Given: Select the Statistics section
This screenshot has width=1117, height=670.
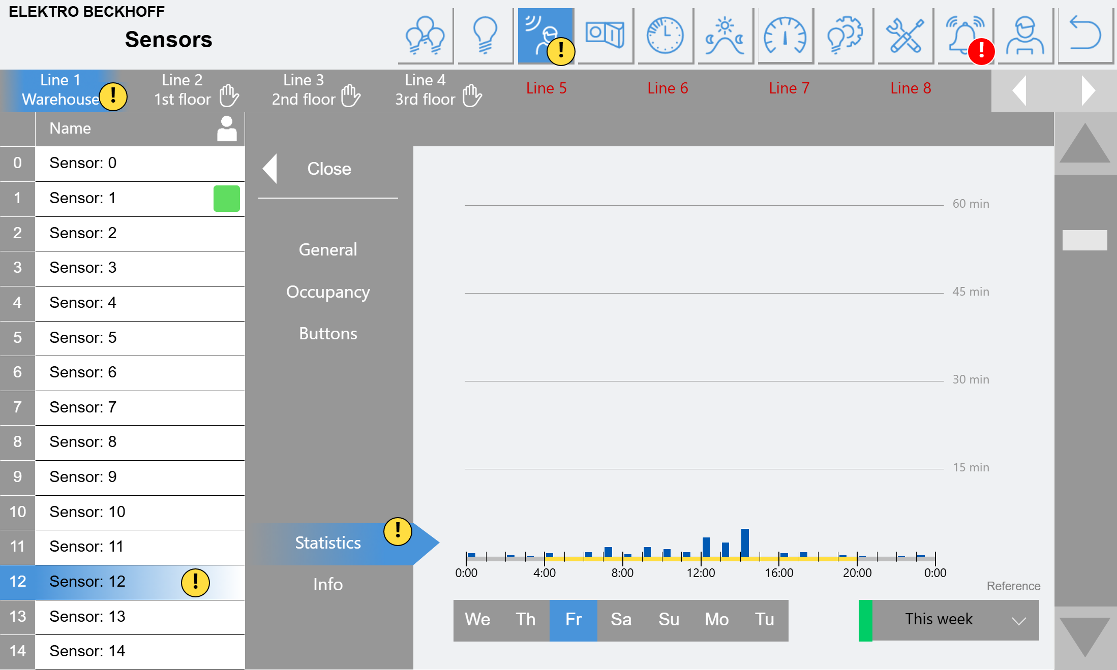Looking at the screenshot, I should click(336, 543).
